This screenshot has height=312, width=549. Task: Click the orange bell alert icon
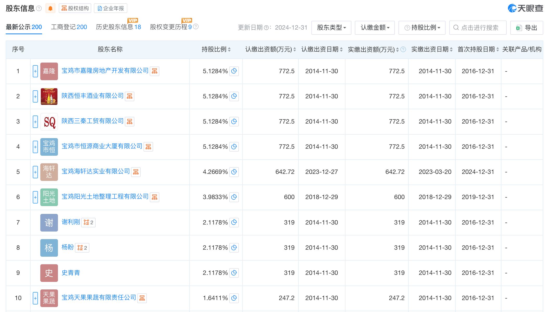pyautogui.click(x=50, y=9)
